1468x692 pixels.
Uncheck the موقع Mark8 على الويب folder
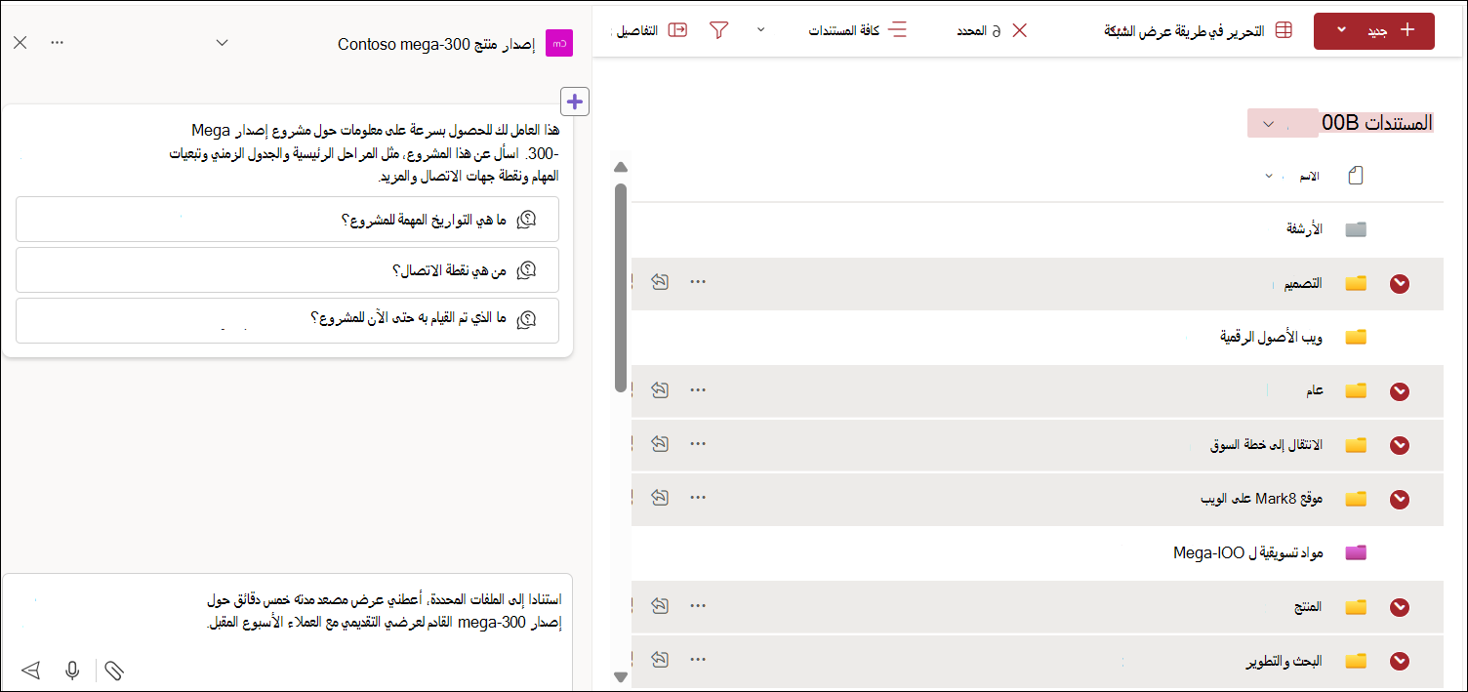1400,499
